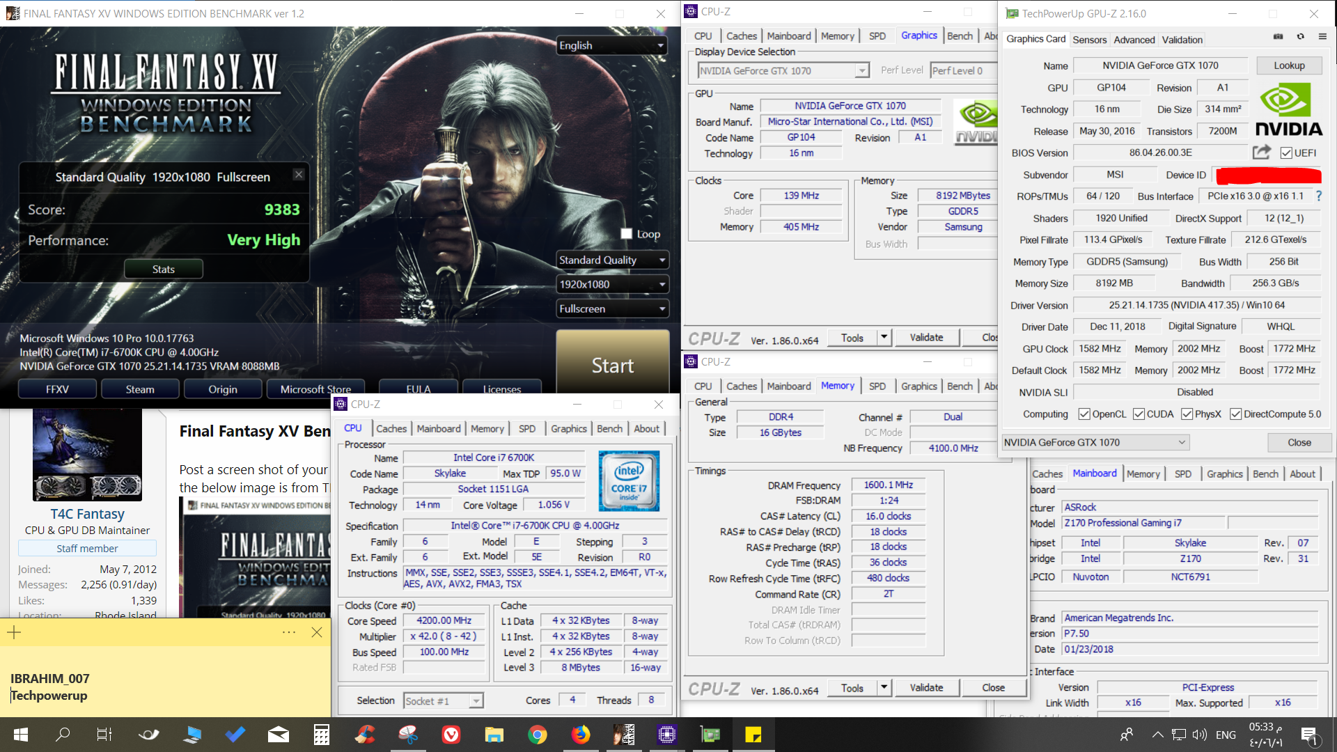Viewport: 1337px width, 752px height.
Task: Click the GPU-Z screenshot camera icon
Action: (1278, 37)
